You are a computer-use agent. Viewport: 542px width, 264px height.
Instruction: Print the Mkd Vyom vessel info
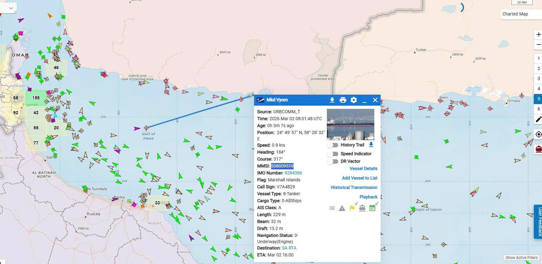343,100
